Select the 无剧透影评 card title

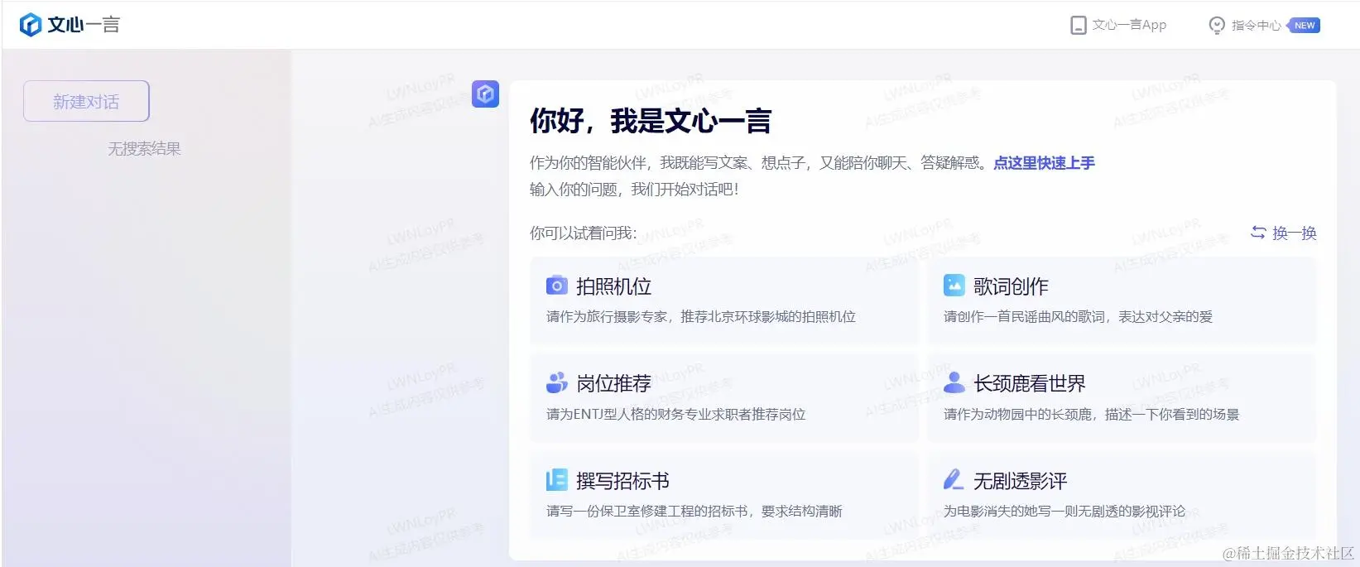1021,481
